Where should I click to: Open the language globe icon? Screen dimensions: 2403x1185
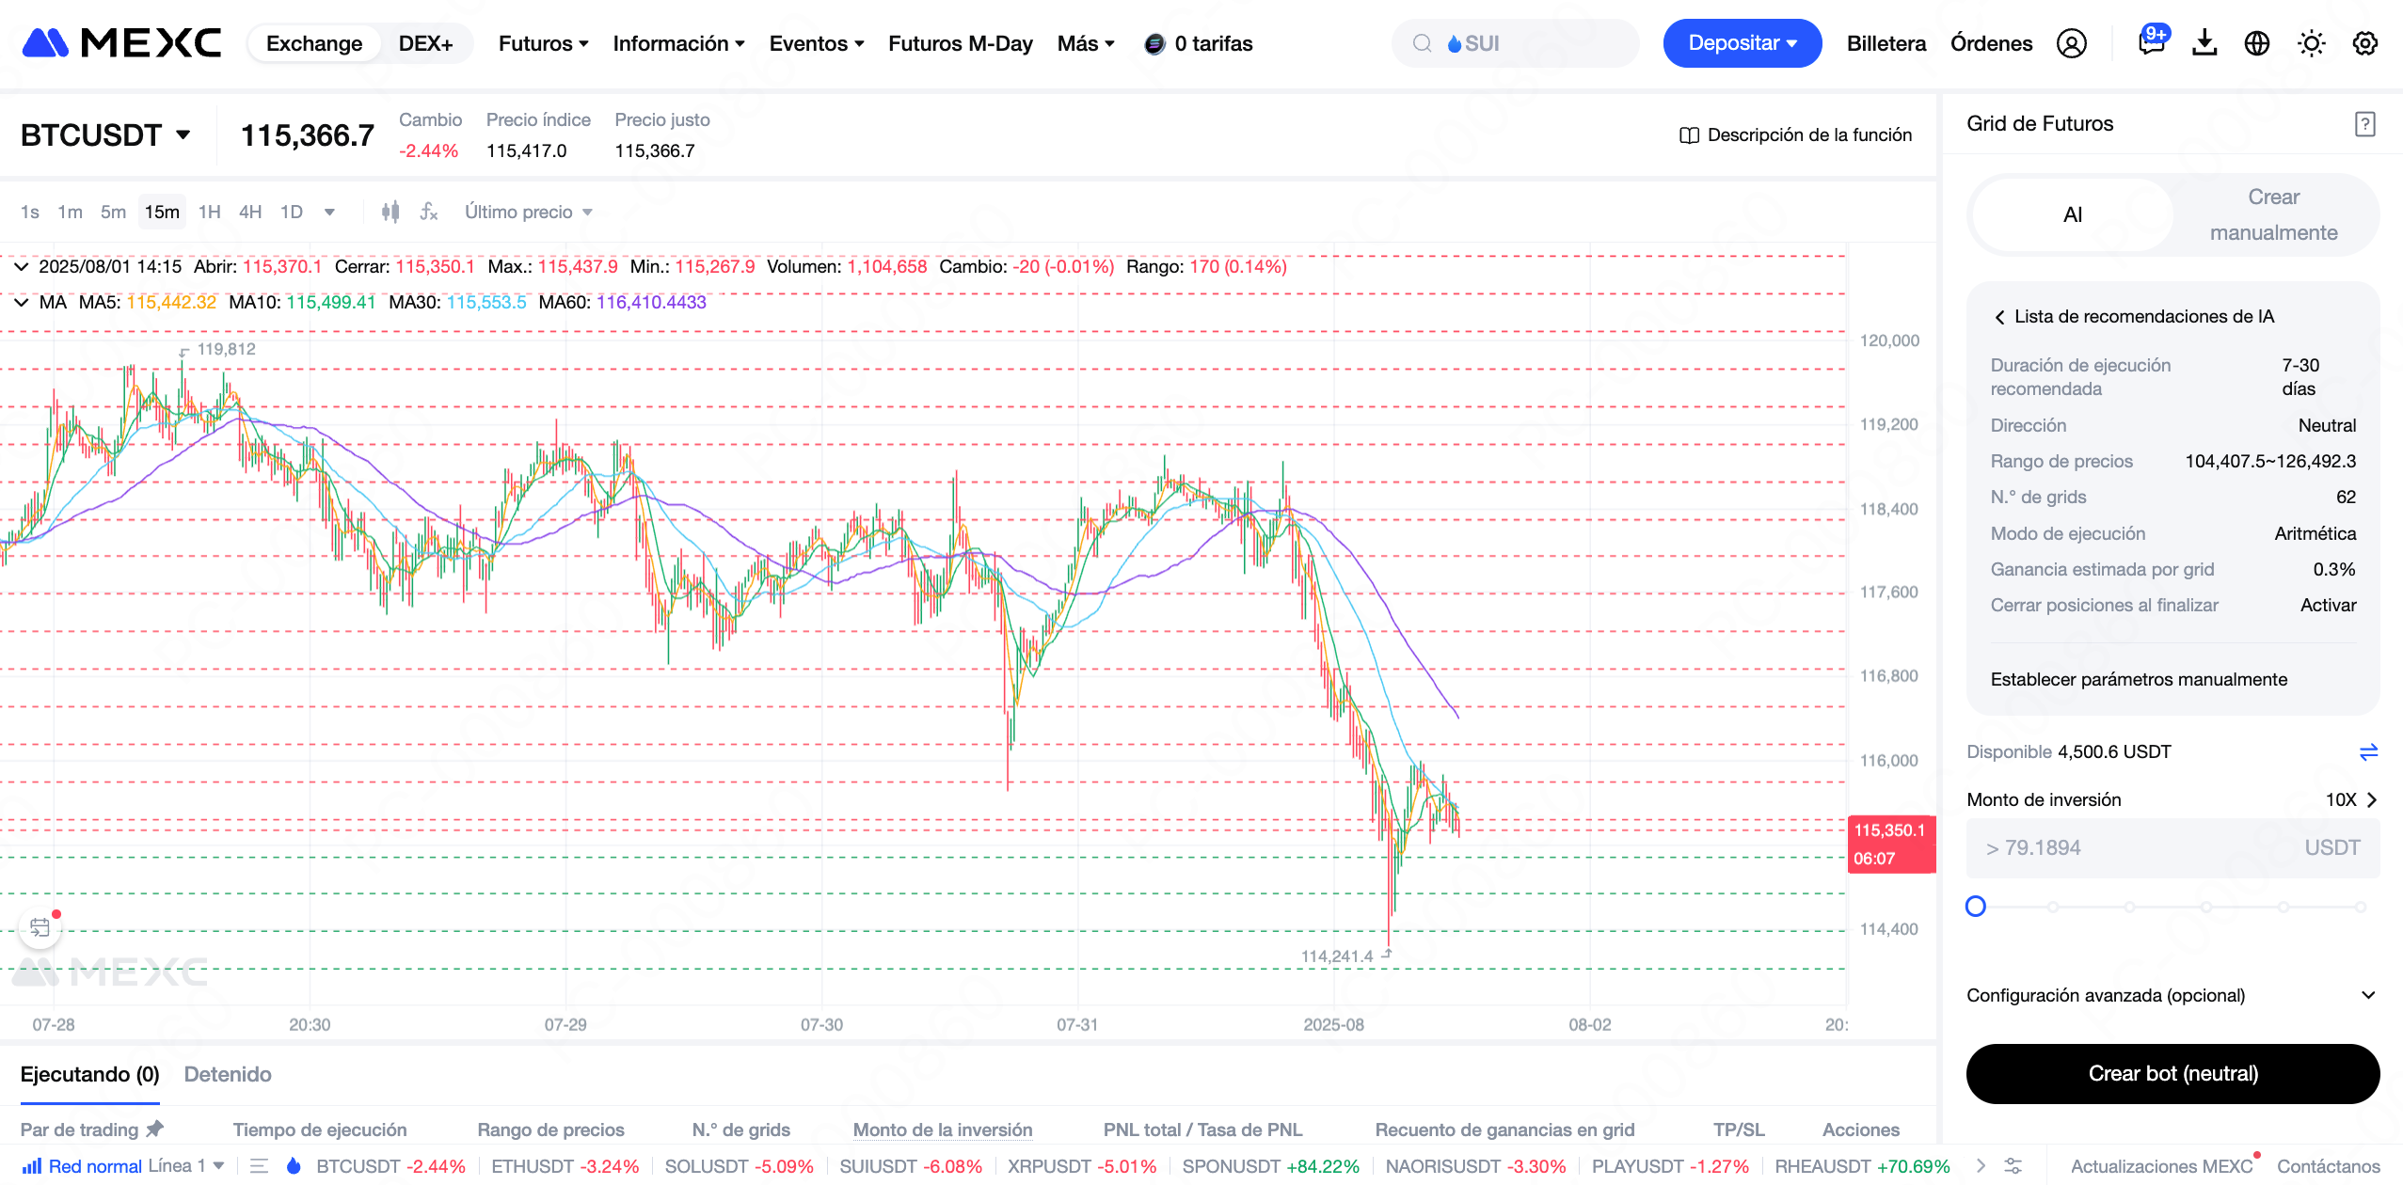tap(2257, 43)
